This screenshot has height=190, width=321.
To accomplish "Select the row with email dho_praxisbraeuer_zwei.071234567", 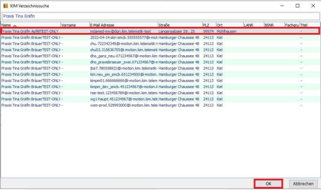I will 160,62.
